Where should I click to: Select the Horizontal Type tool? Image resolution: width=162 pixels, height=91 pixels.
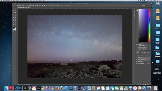click(x=15, y=21)
